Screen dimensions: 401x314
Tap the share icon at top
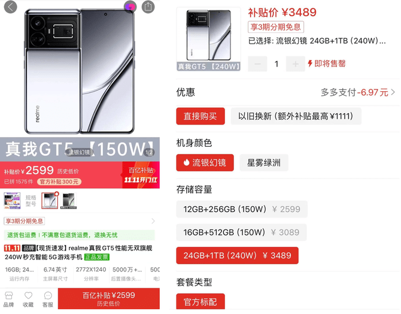148,7
